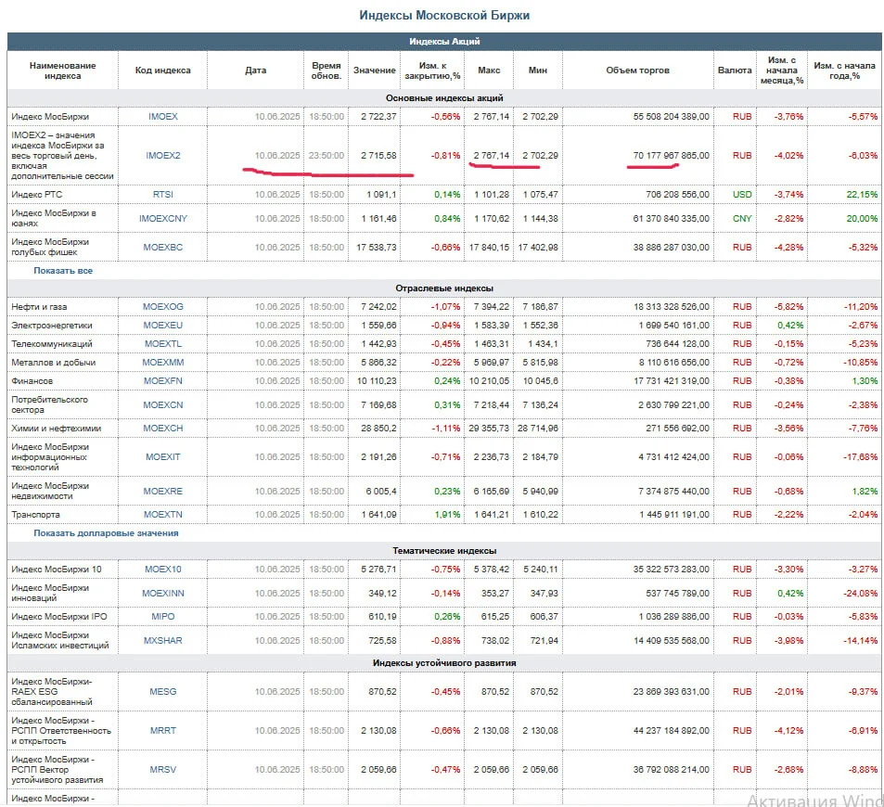
Task: Open the IMOEX index code link
Action: click(x=163, y=116)
